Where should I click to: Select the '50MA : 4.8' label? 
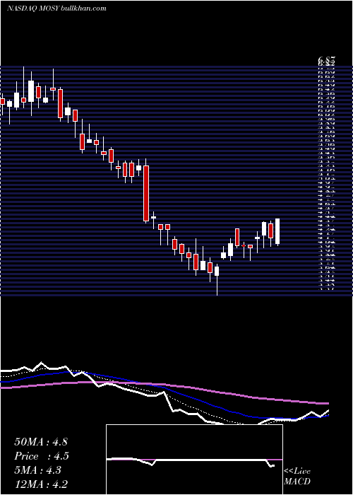tap(41, 442)
